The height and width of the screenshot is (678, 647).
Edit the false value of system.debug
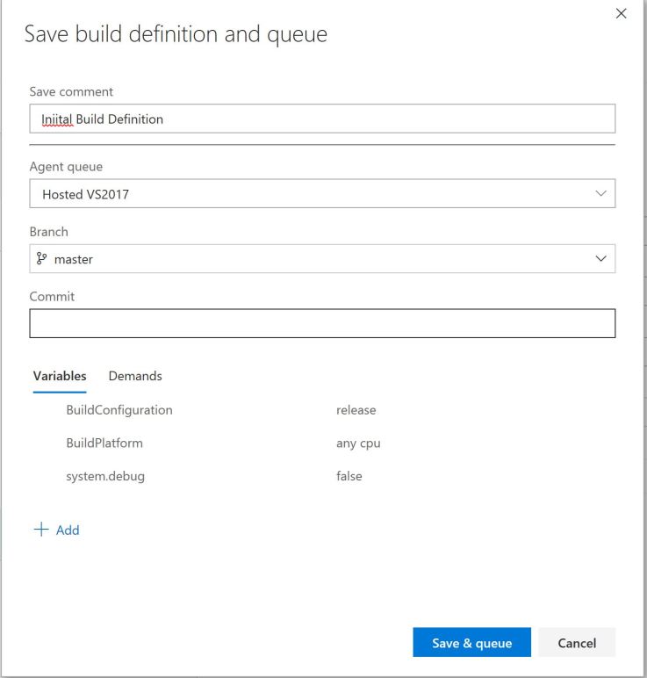pyautogui.click(x=349, y=476)
